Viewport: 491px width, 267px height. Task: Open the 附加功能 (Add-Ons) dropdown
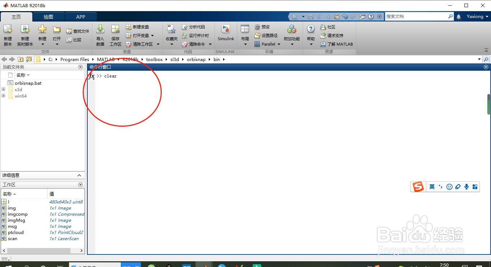pyautogui.click(x=292, y=44)
